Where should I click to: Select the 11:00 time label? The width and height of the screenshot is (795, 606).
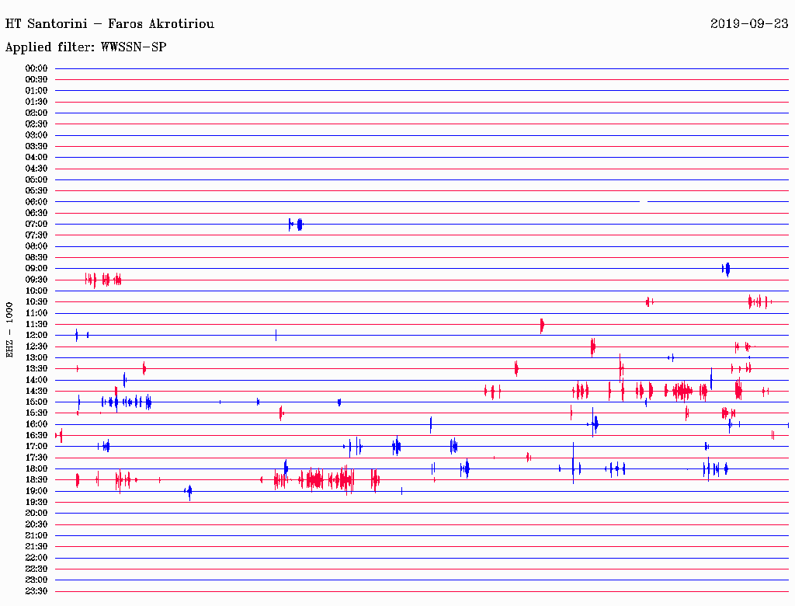(x=36, y=313)
